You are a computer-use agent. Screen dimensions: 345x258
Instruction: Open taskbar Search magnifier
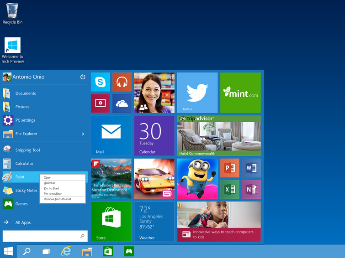[x=27, y=251]
